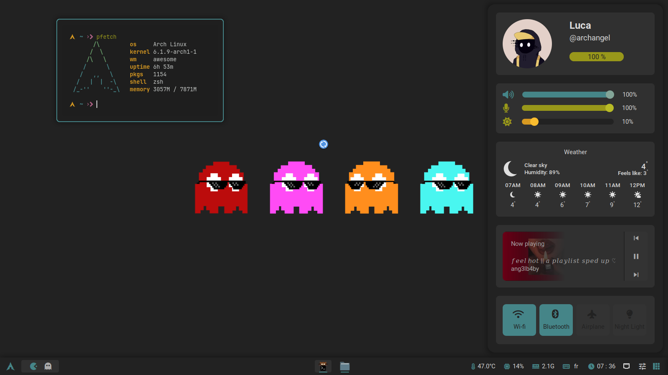Screen dimensions: 668x375
Task: Click the red ghost wallpaper figure
Action: tap(221, 187)
